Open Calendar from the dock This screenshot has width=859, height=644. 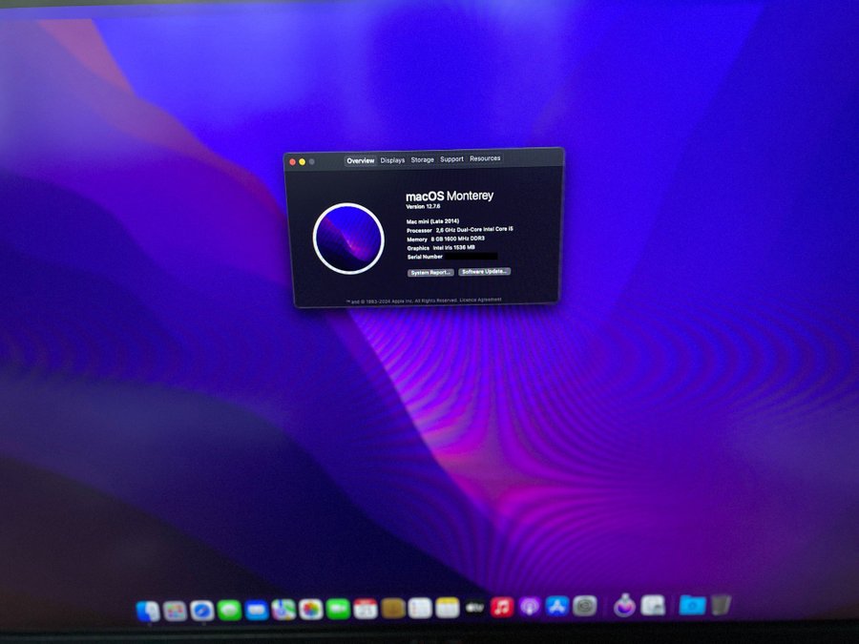click(366, 609)
